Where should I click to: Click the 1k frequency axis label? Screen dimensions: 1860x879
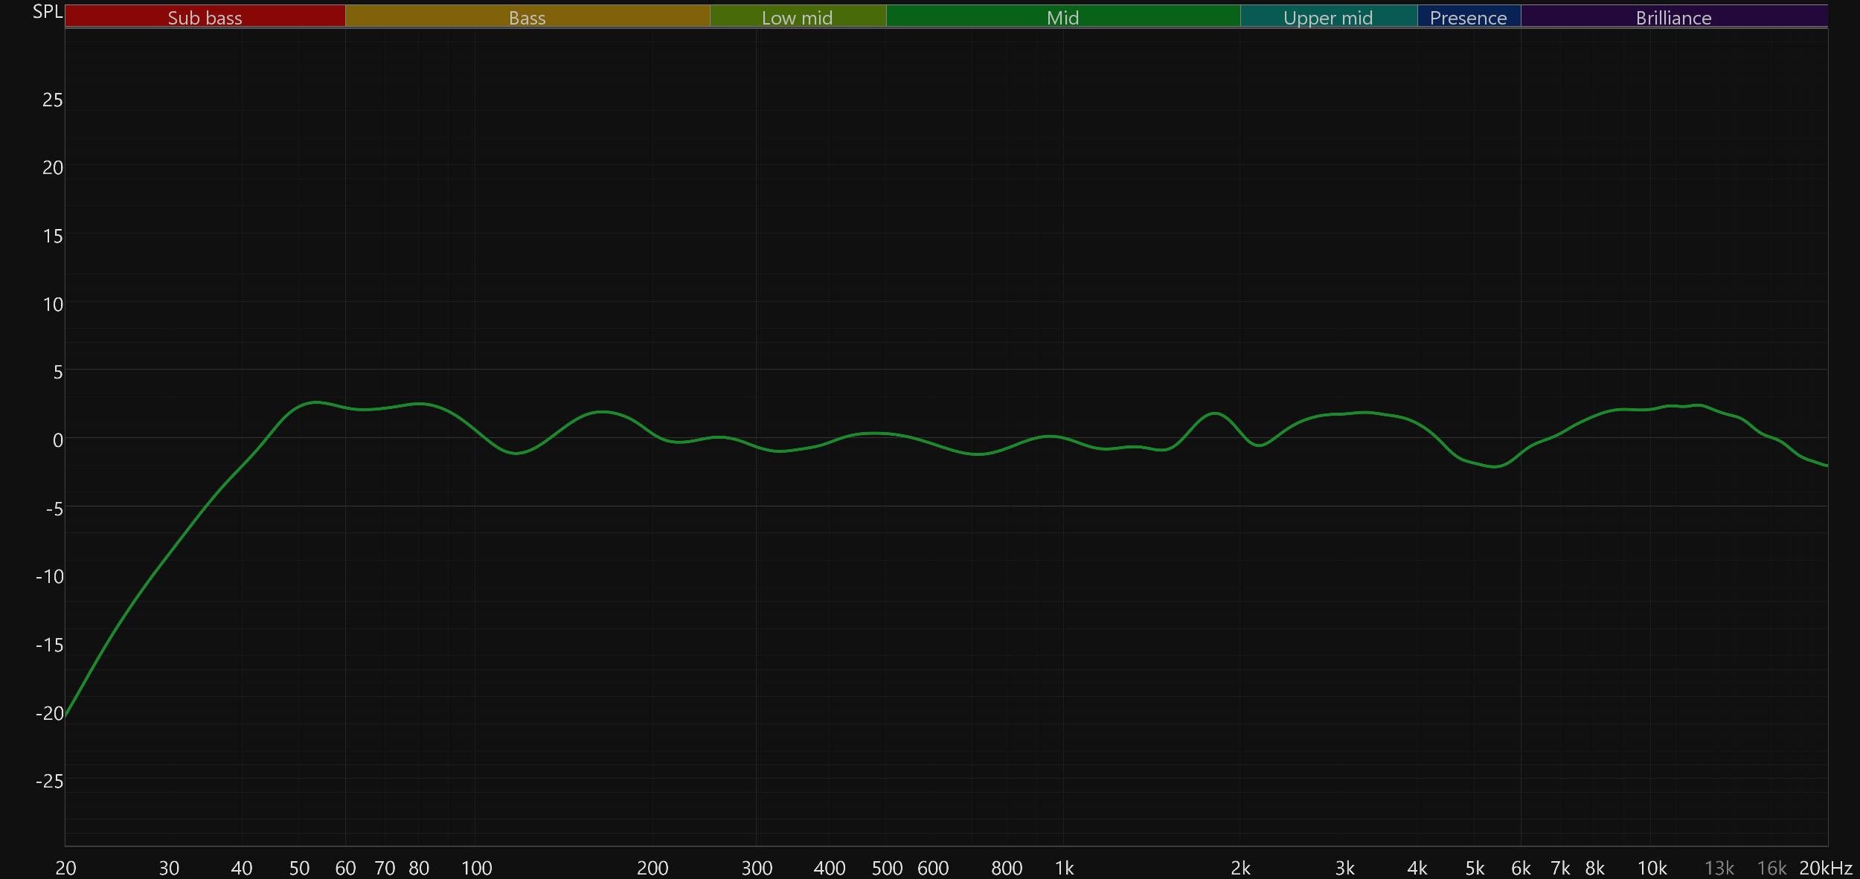point(1064,868)
